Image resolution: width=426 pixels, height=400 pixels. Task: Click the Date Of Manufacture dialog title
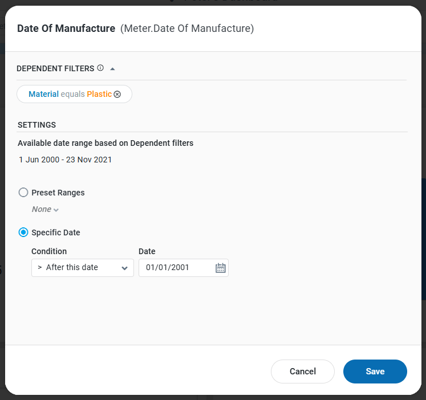[x=66, y=28]
